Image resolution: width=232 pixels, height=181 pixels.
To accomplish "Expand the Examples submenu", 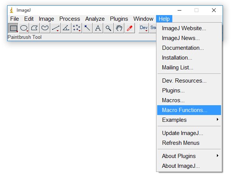I will tap(189, 120).
